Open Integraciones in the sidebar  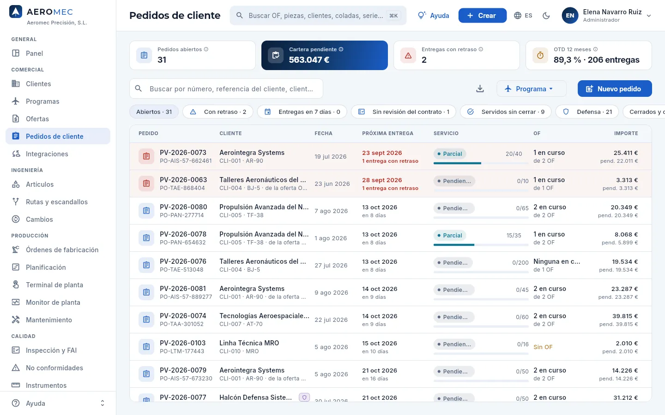pos(58,154)
